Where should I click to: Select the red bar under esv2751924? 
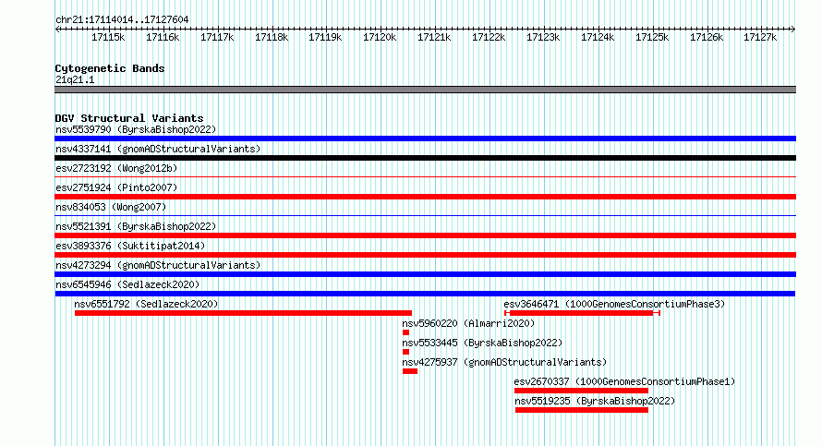(x=425, y=197)
